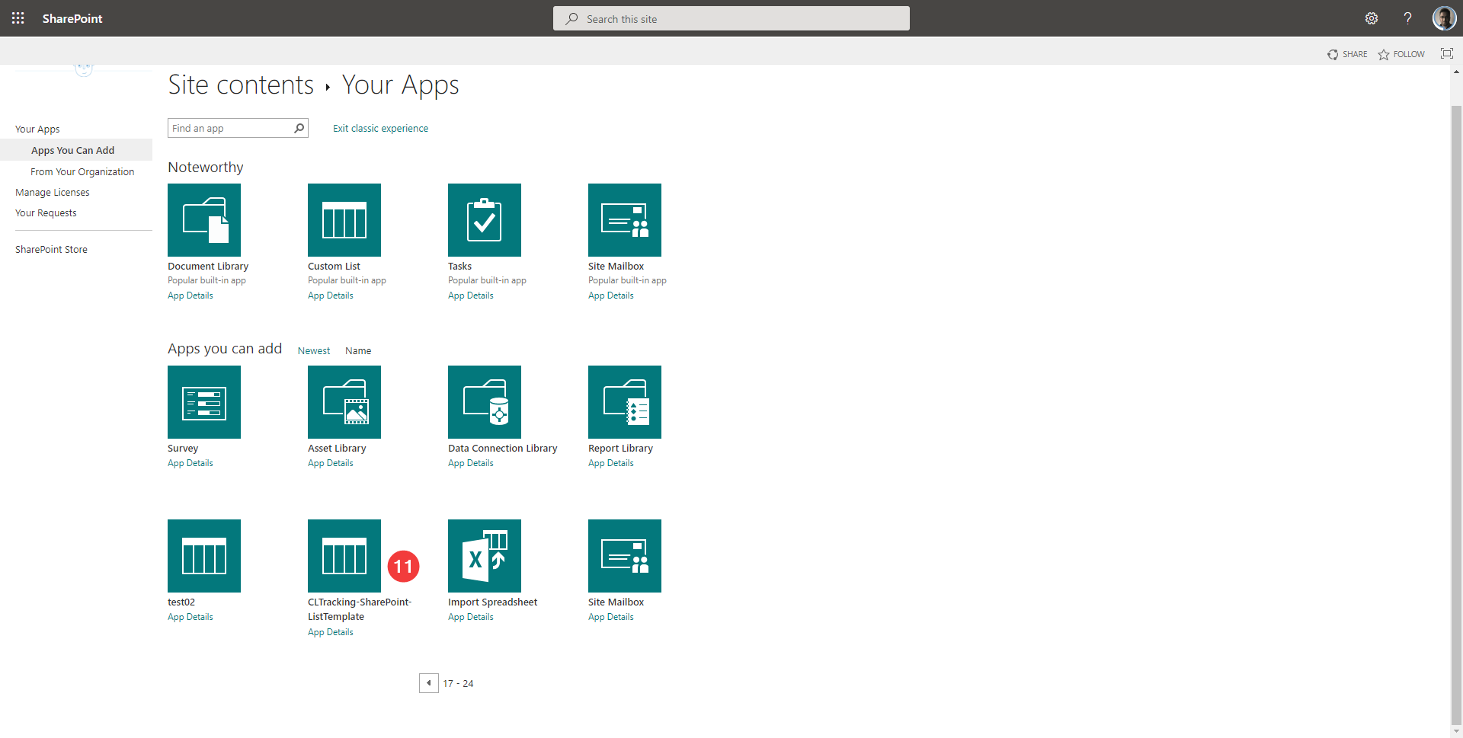The height and width of the screenshot is (738, 1463).
Task: Open SharePoint Store link
Action: click(51, 250)
